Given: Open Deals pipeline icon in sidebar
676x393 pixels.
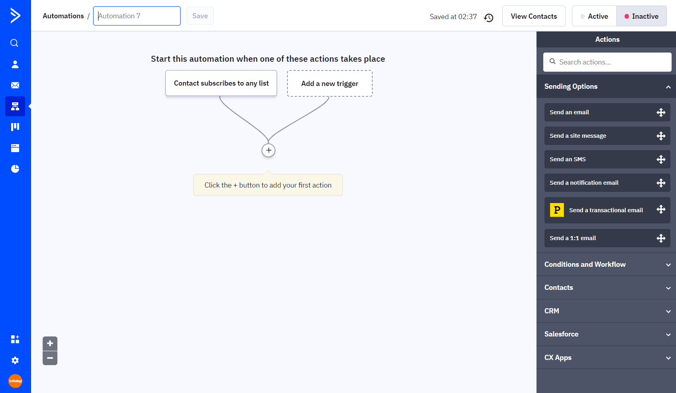Looking at the screenshot, I should 15,127.
